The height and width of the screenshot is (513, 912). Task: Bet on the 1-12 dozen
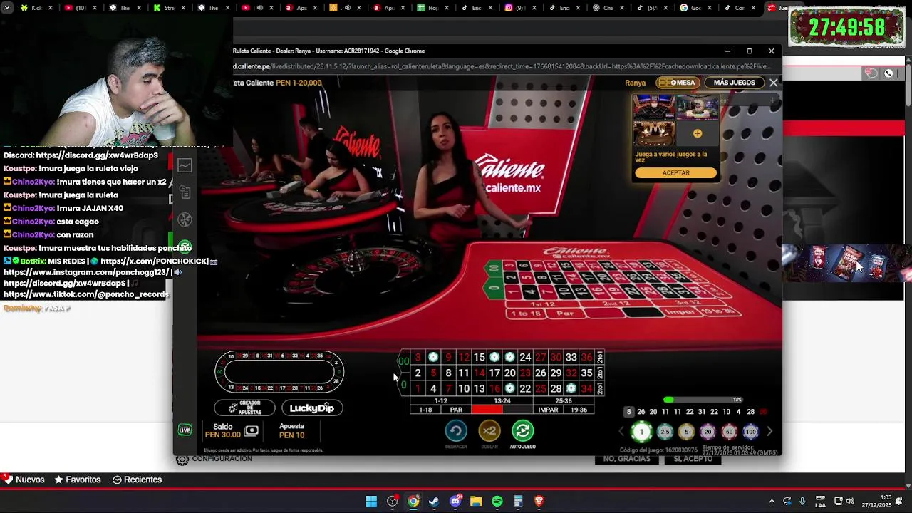pos(441,401)
